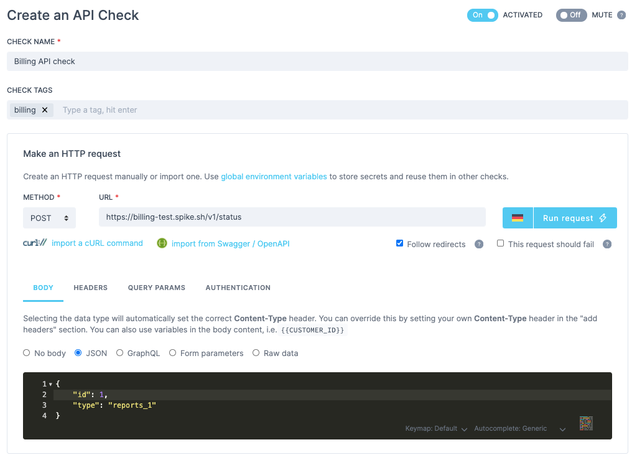Click the colorful theme icon in code editor
Viewport: 632px width, 460px height.
click(585, 423)
